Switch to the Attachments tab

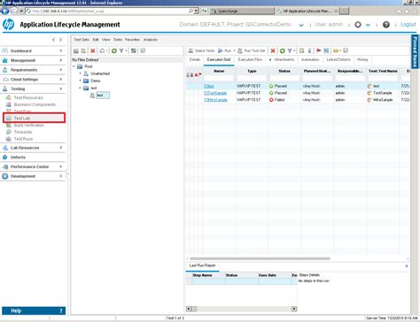click(x=284, y=59)
